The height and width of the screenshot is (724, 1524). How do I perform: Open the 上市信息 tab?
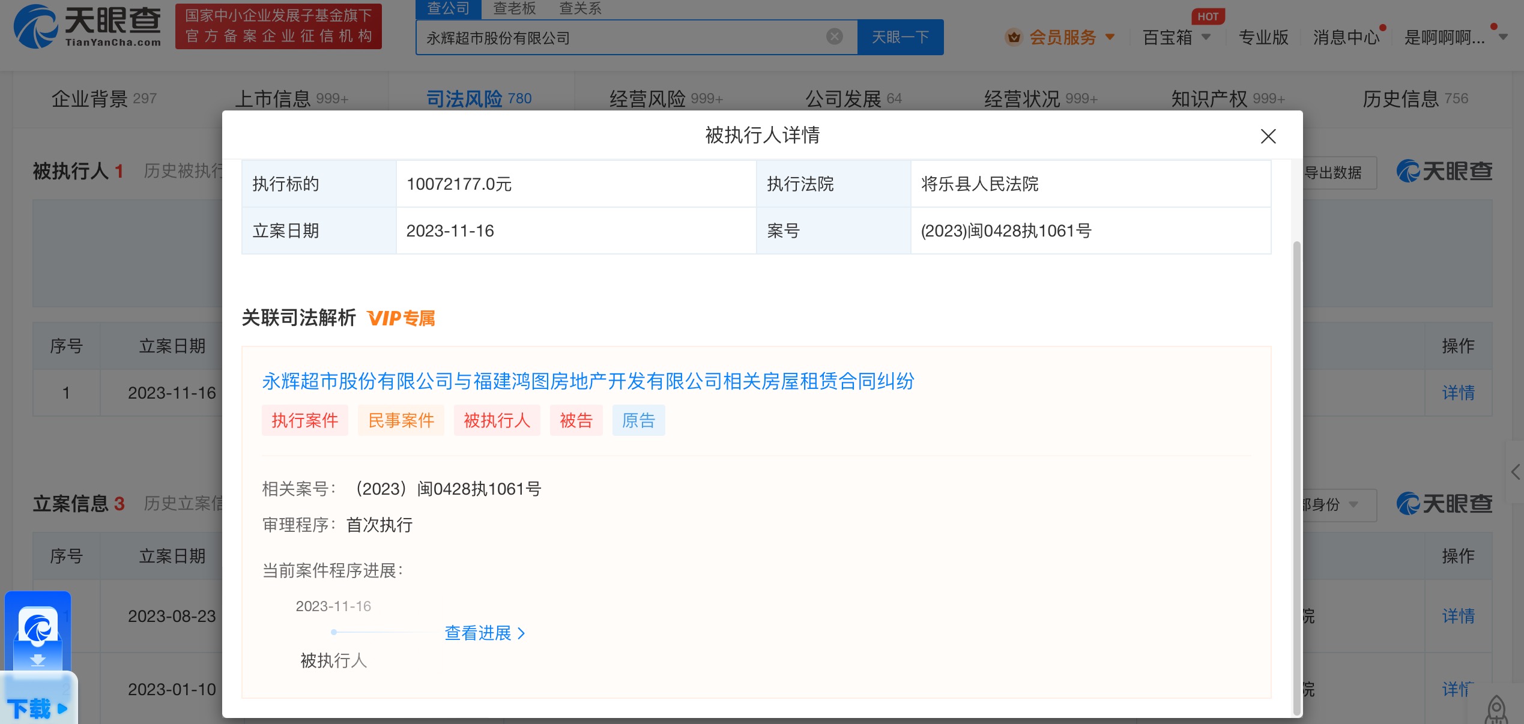click(291, 98)
